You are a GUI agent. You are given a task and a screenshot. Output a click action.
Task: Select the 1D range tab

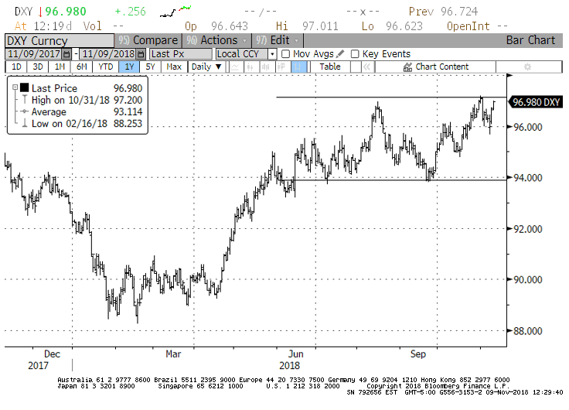(x=16, y=67)
